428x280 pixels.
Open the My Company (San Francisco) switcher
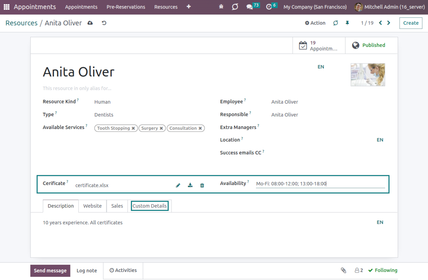(x=315, y=7)
